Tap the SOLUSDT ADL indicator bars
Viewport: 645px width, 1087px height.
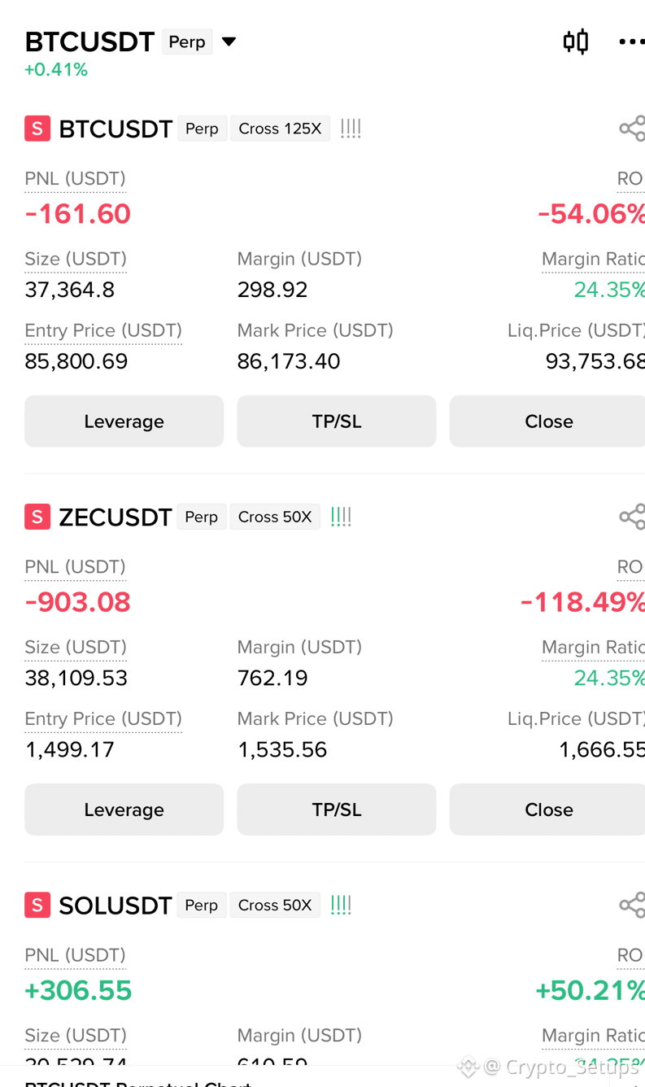tap(341, 905)
